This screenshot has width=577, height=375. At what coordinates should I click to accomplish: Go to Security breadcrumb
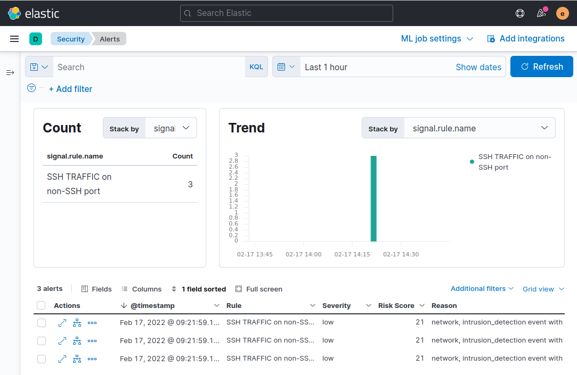(x=71, y=39)
